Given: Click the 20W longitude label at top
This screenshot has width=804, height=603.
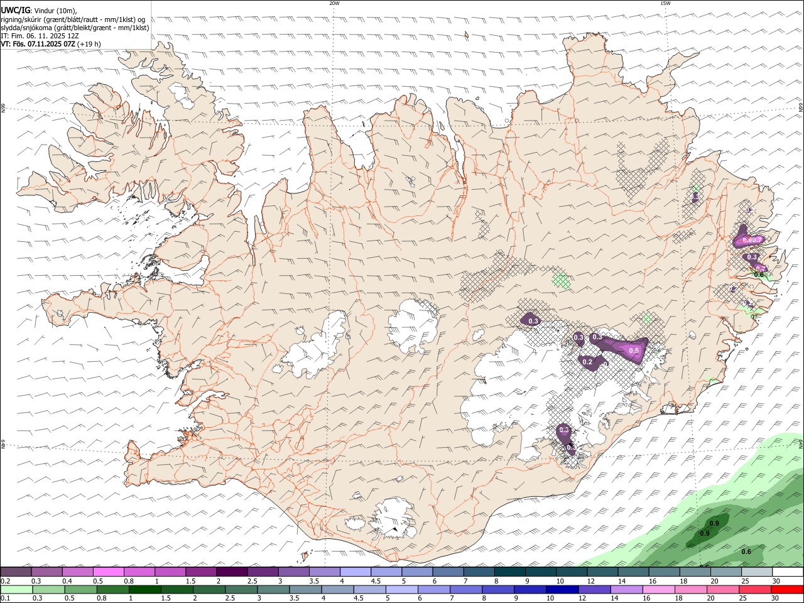Looking at the screenshot, I should [334, 3].
